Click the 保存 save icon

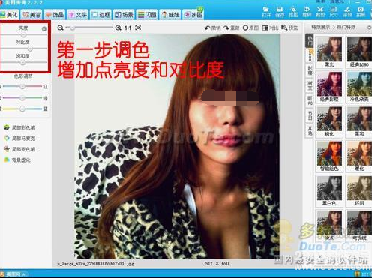(x=280, y=12)
